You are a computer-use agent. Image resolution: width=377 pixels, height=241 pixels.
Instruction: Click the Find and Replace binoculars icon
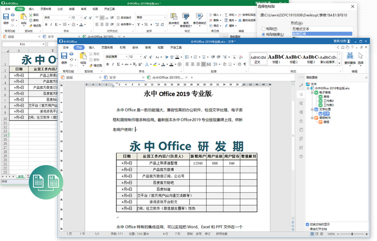point(350,57)
